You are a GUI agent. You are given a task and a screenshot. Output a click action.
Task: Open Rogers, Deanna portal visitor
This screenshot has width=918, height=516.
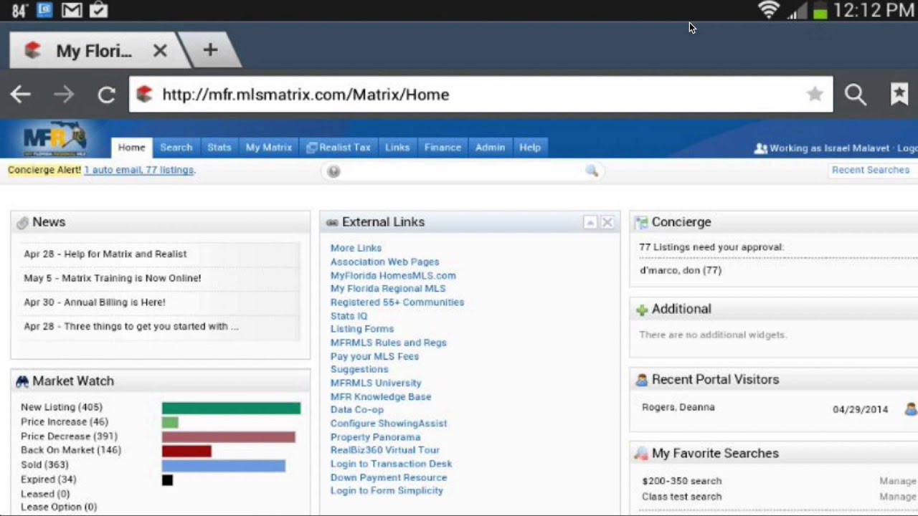[678, 407]
